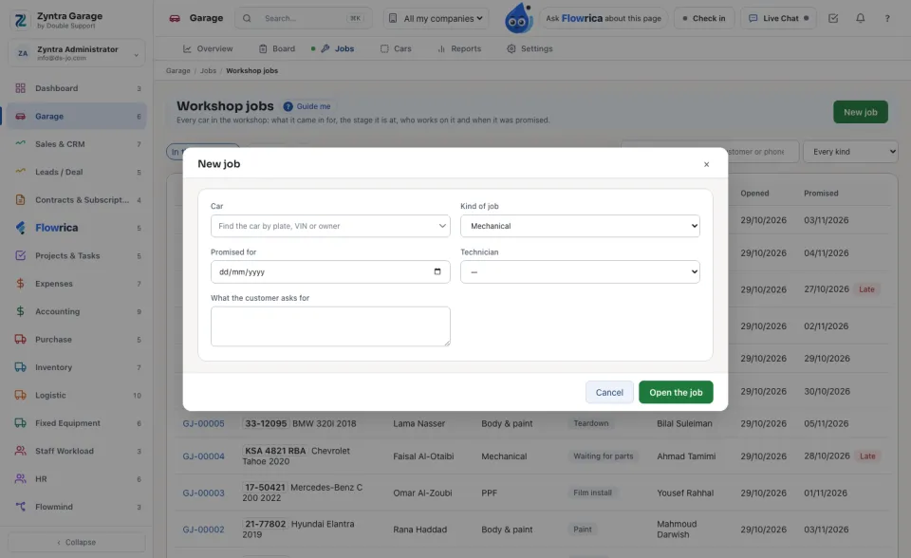911x558 pixels.
Task: Open Projects & Tasks checkbox icon
Action: pyautogui.click(x=20, y=256)
